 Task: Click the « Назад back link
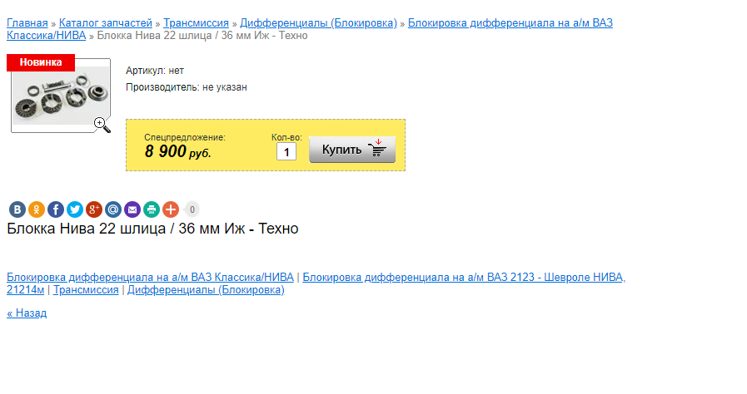27,313
